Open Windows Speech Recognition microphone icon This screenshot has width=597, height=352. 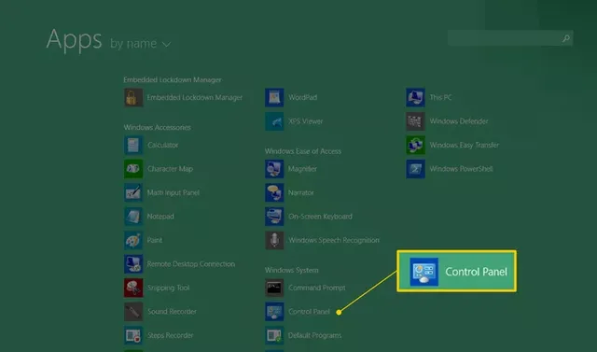274,240
